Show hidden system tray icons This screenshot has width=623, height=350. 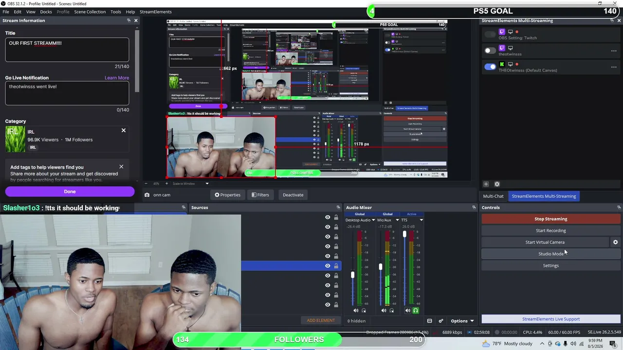click(542, 344)
